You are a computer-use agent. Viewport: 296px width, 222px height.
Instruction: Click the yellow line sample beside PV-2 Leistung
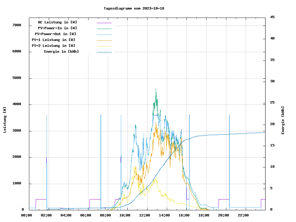pyautogui.click(x=104, y=46)
